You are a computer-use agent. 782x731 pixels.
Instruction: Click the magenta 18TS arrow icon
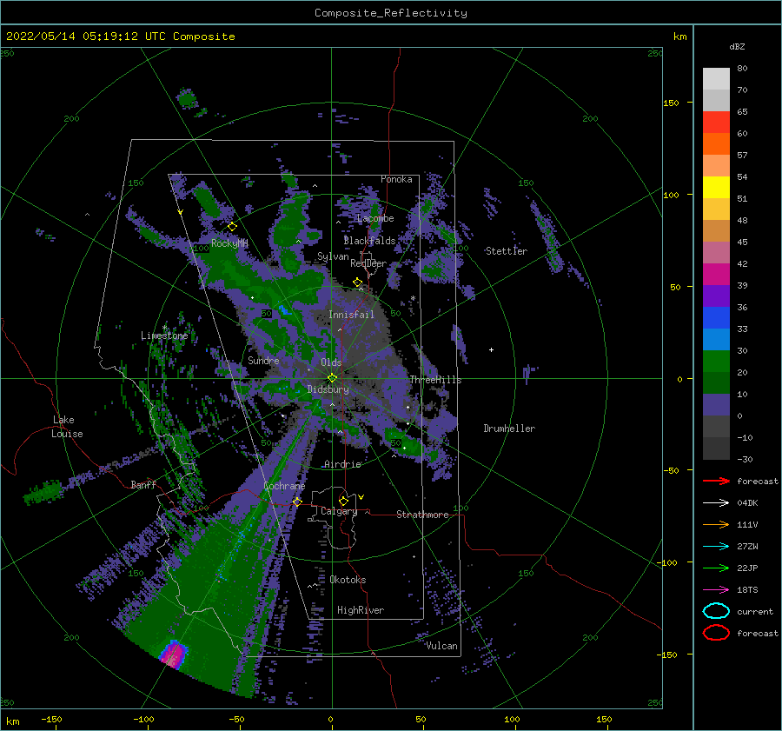[716, 590]
